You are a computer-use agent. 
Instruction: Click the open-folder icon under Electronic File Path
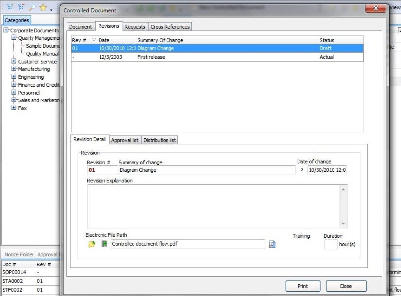(x=92, y=244)
